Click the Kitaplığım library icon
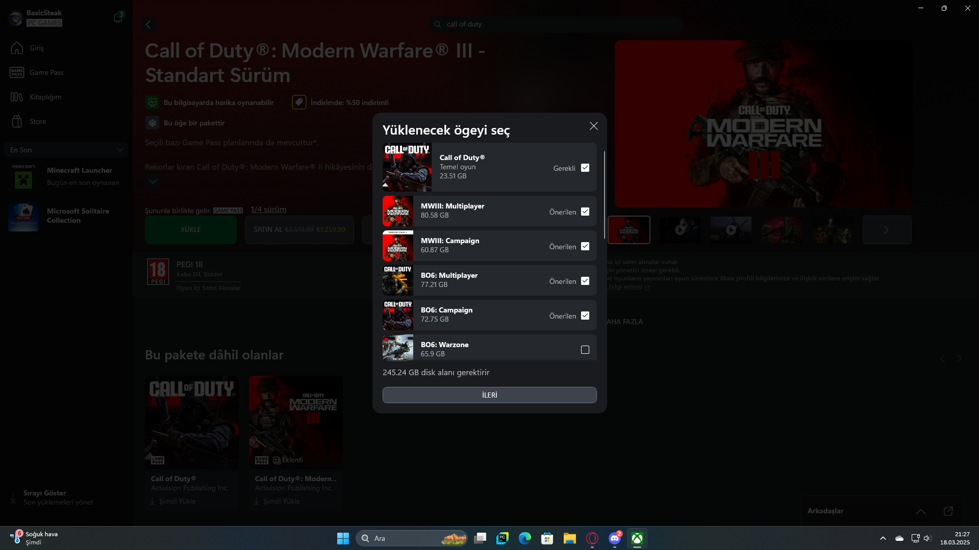The image size is (979, 550). [x=17, y=97]
